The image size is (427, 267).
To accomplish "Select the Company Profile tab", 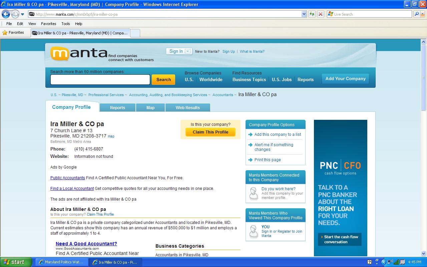I will pos(71,107).
